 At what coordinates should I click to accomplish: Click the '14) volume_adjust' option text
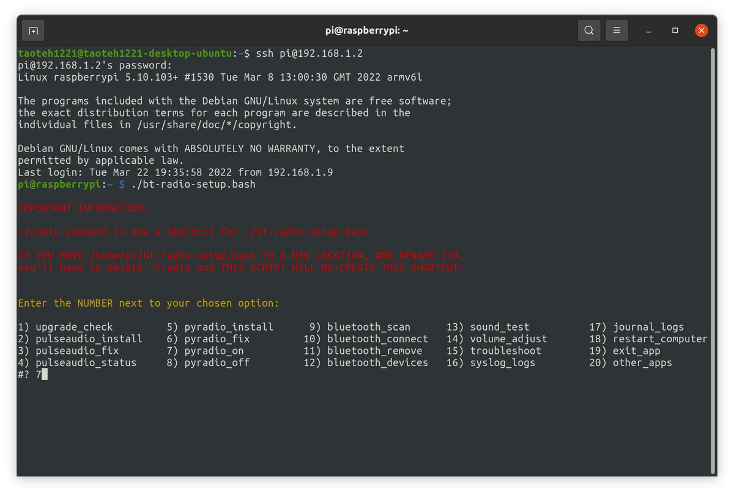(497, 339)
